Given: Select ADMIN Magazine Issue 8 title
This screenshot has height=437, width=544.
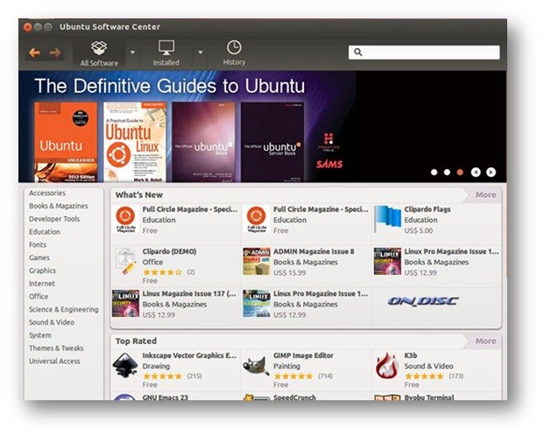Looking at the screenshot, I should click(x=314, y=251).
